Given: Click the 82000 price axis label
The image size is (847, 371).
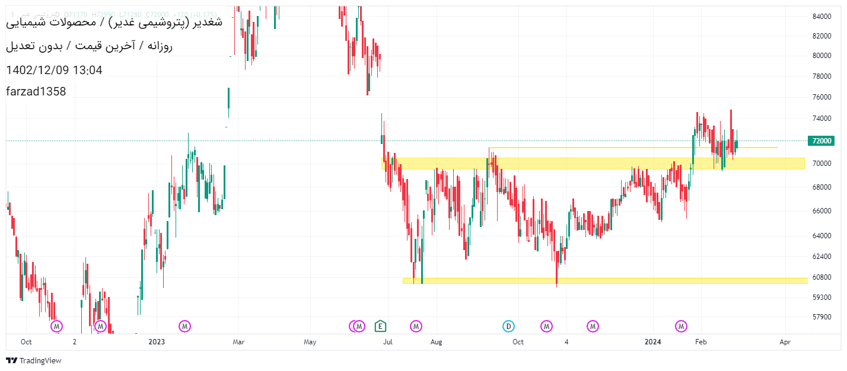Looking at the screenshot, I should 821,36.
